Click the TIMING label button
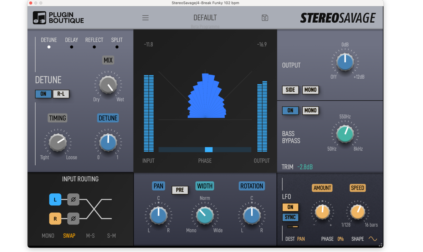 tap(58, 118)
